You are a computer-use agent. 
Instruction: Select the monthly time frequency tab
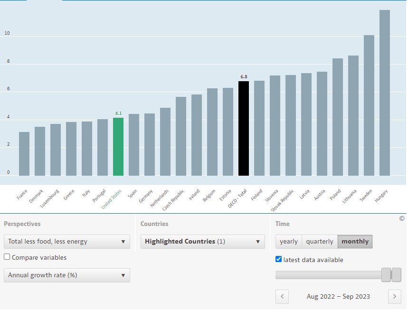[x=355, y=242]
